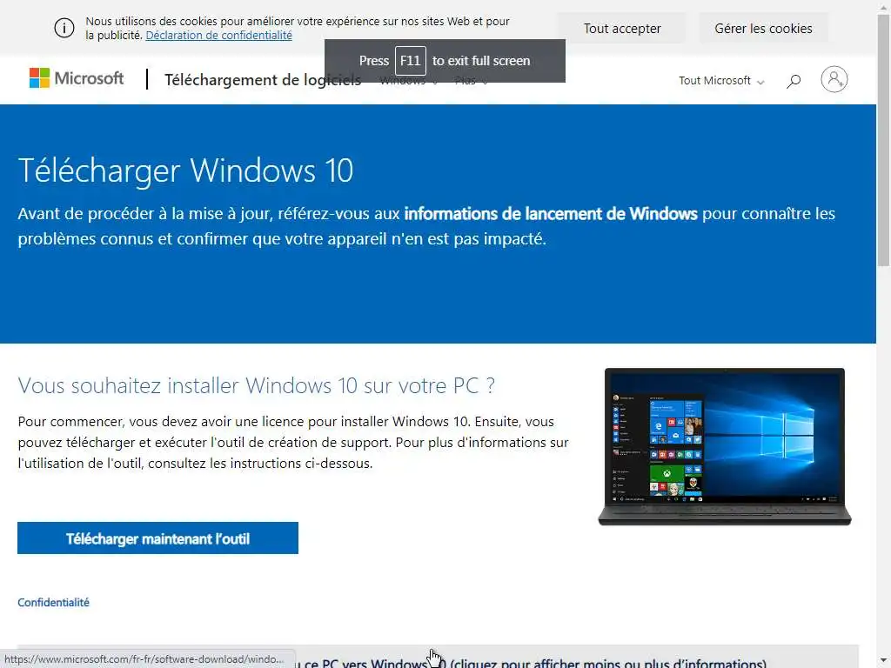Open Gérer les cookies settings
Image resolution: width=891 pixels, height=668 pixels.
pyautogui.click(x=763, y=29)
